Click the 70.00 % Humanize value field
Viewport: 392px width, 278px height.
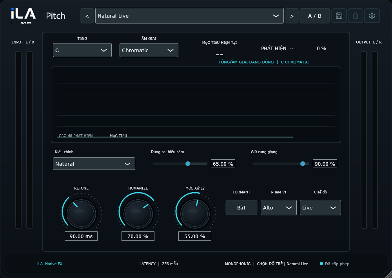click(x=138, y=236)
